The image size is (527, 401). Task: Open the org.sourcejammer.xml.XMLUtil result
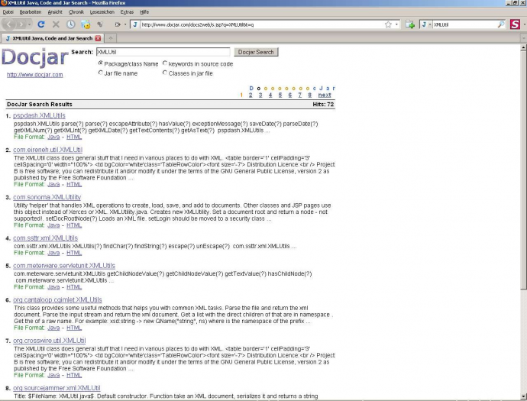click(57, 388)
